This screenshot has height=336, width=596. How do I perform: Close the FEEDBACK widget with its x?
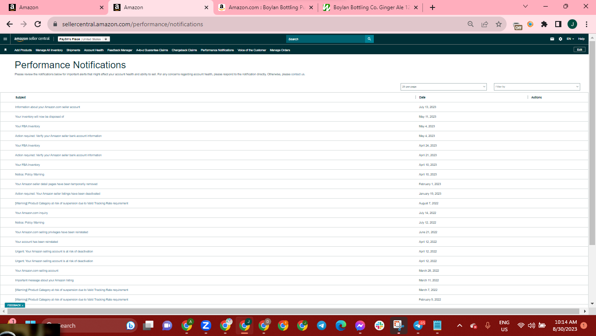23,305
